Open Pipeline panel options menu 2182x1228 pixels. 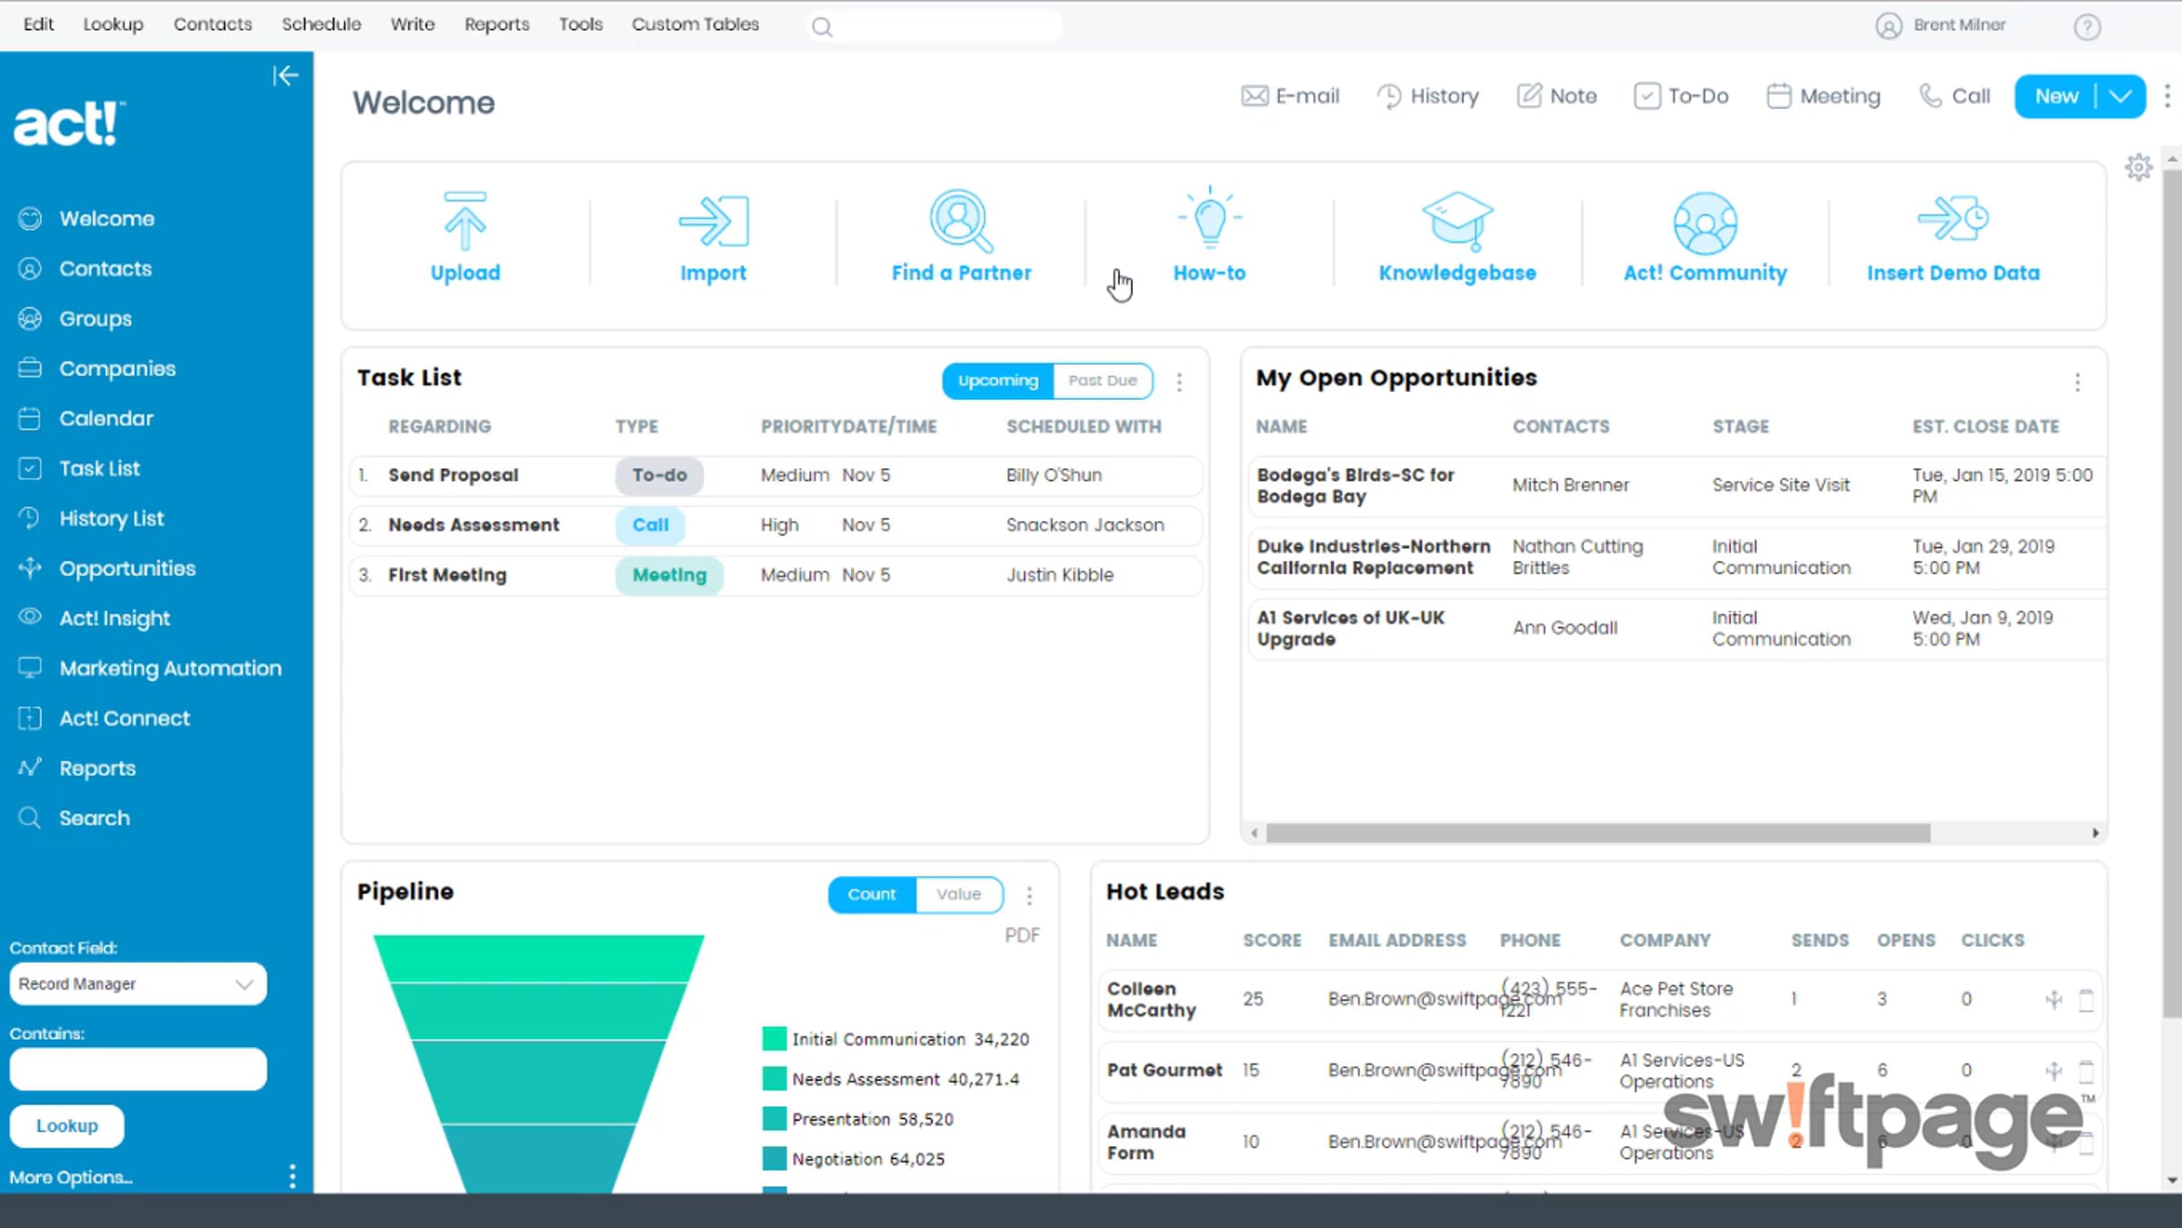click(1029, 895)
